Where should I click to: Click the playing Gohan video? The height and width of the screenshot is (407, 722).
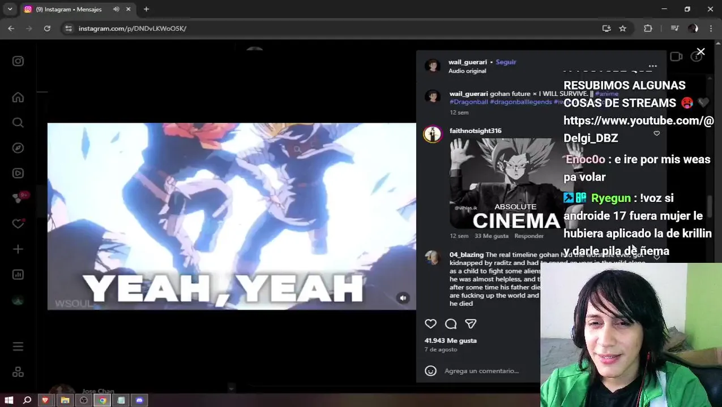point(232,217)
